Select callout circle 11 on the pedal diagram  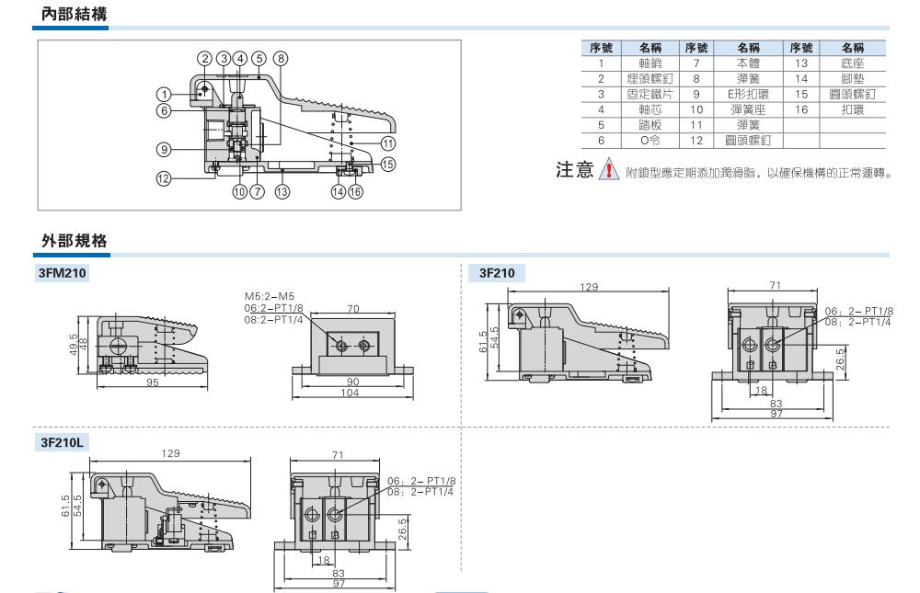(x=389, y=143)
